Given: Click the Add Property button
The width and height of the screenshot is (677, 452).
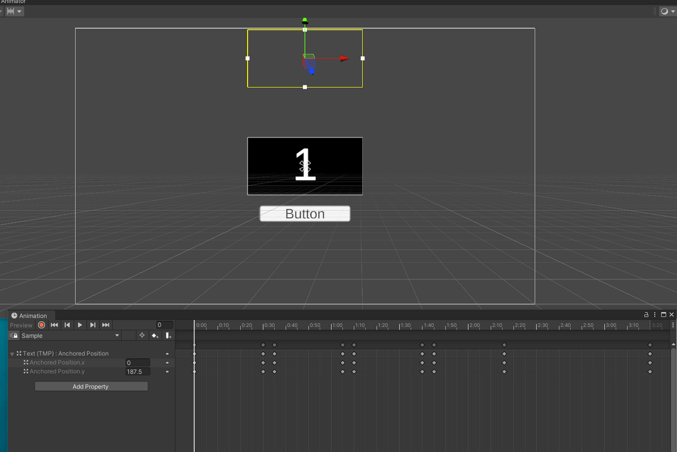Looking at the screenshot, I should coord(91,386).
